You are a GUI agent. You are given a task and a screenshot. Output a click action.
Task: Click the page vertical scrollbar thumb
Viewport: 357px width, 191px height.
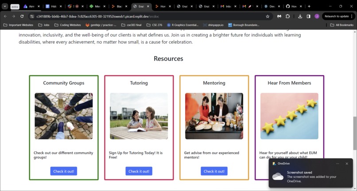coord(355,133)
